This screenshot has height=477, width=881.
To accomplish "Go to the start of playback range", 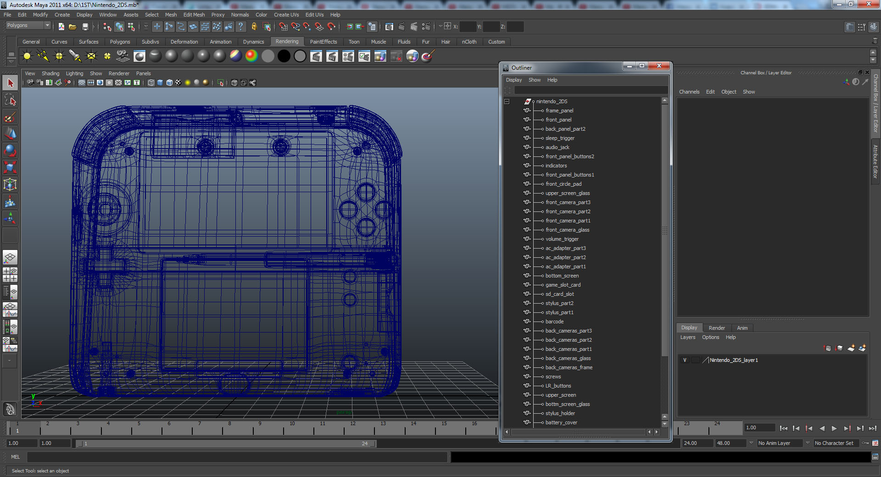I will coord(784,428).
